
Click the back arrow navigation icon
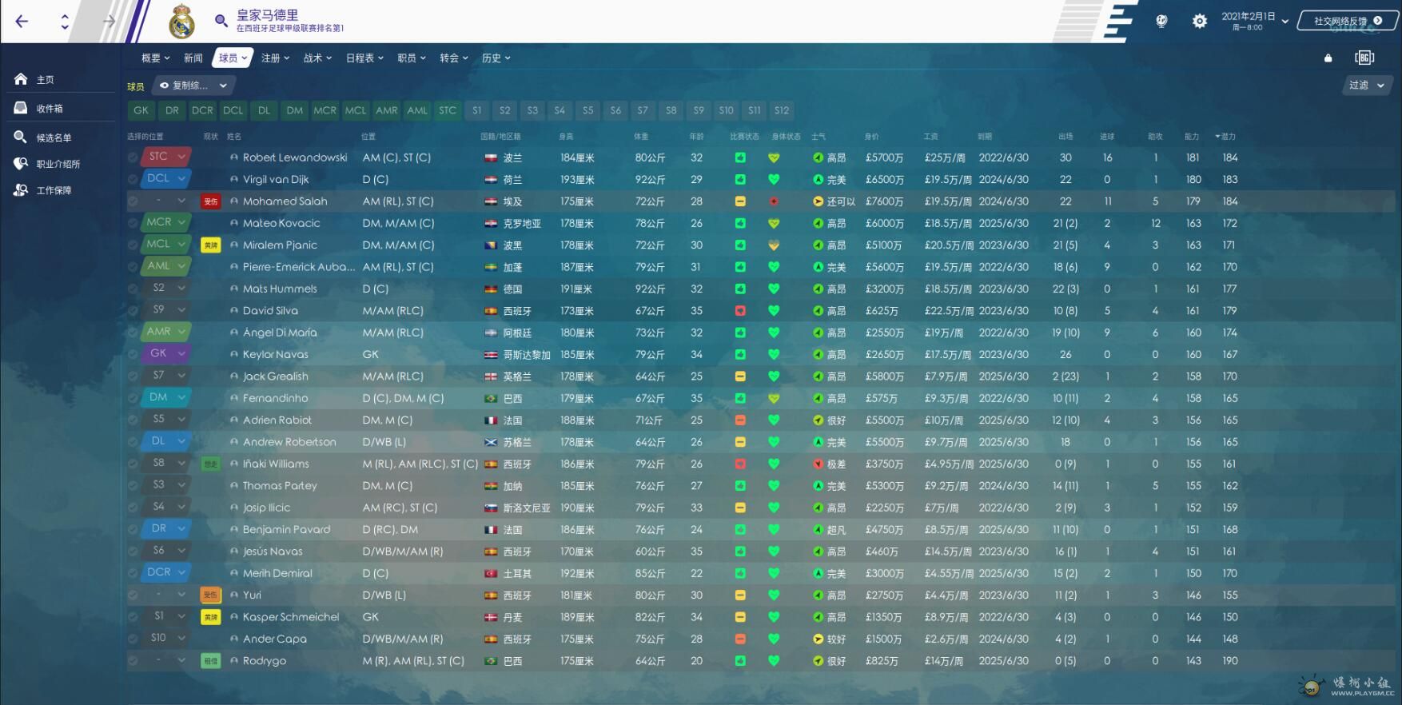point(22,22)
